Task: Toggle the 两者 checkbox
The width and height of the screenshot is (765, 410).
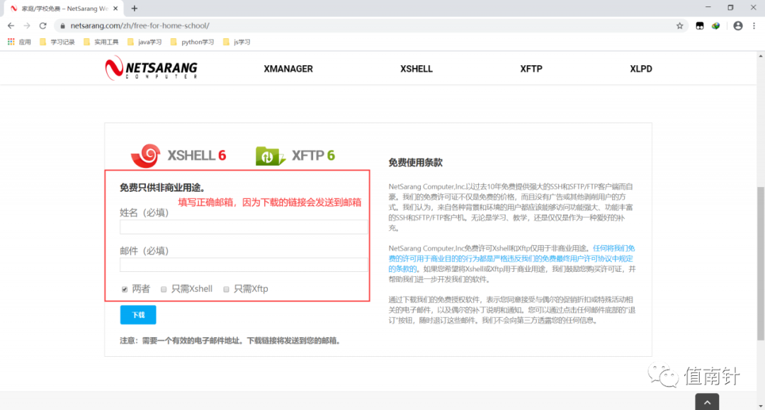Action: click(125, 289)
